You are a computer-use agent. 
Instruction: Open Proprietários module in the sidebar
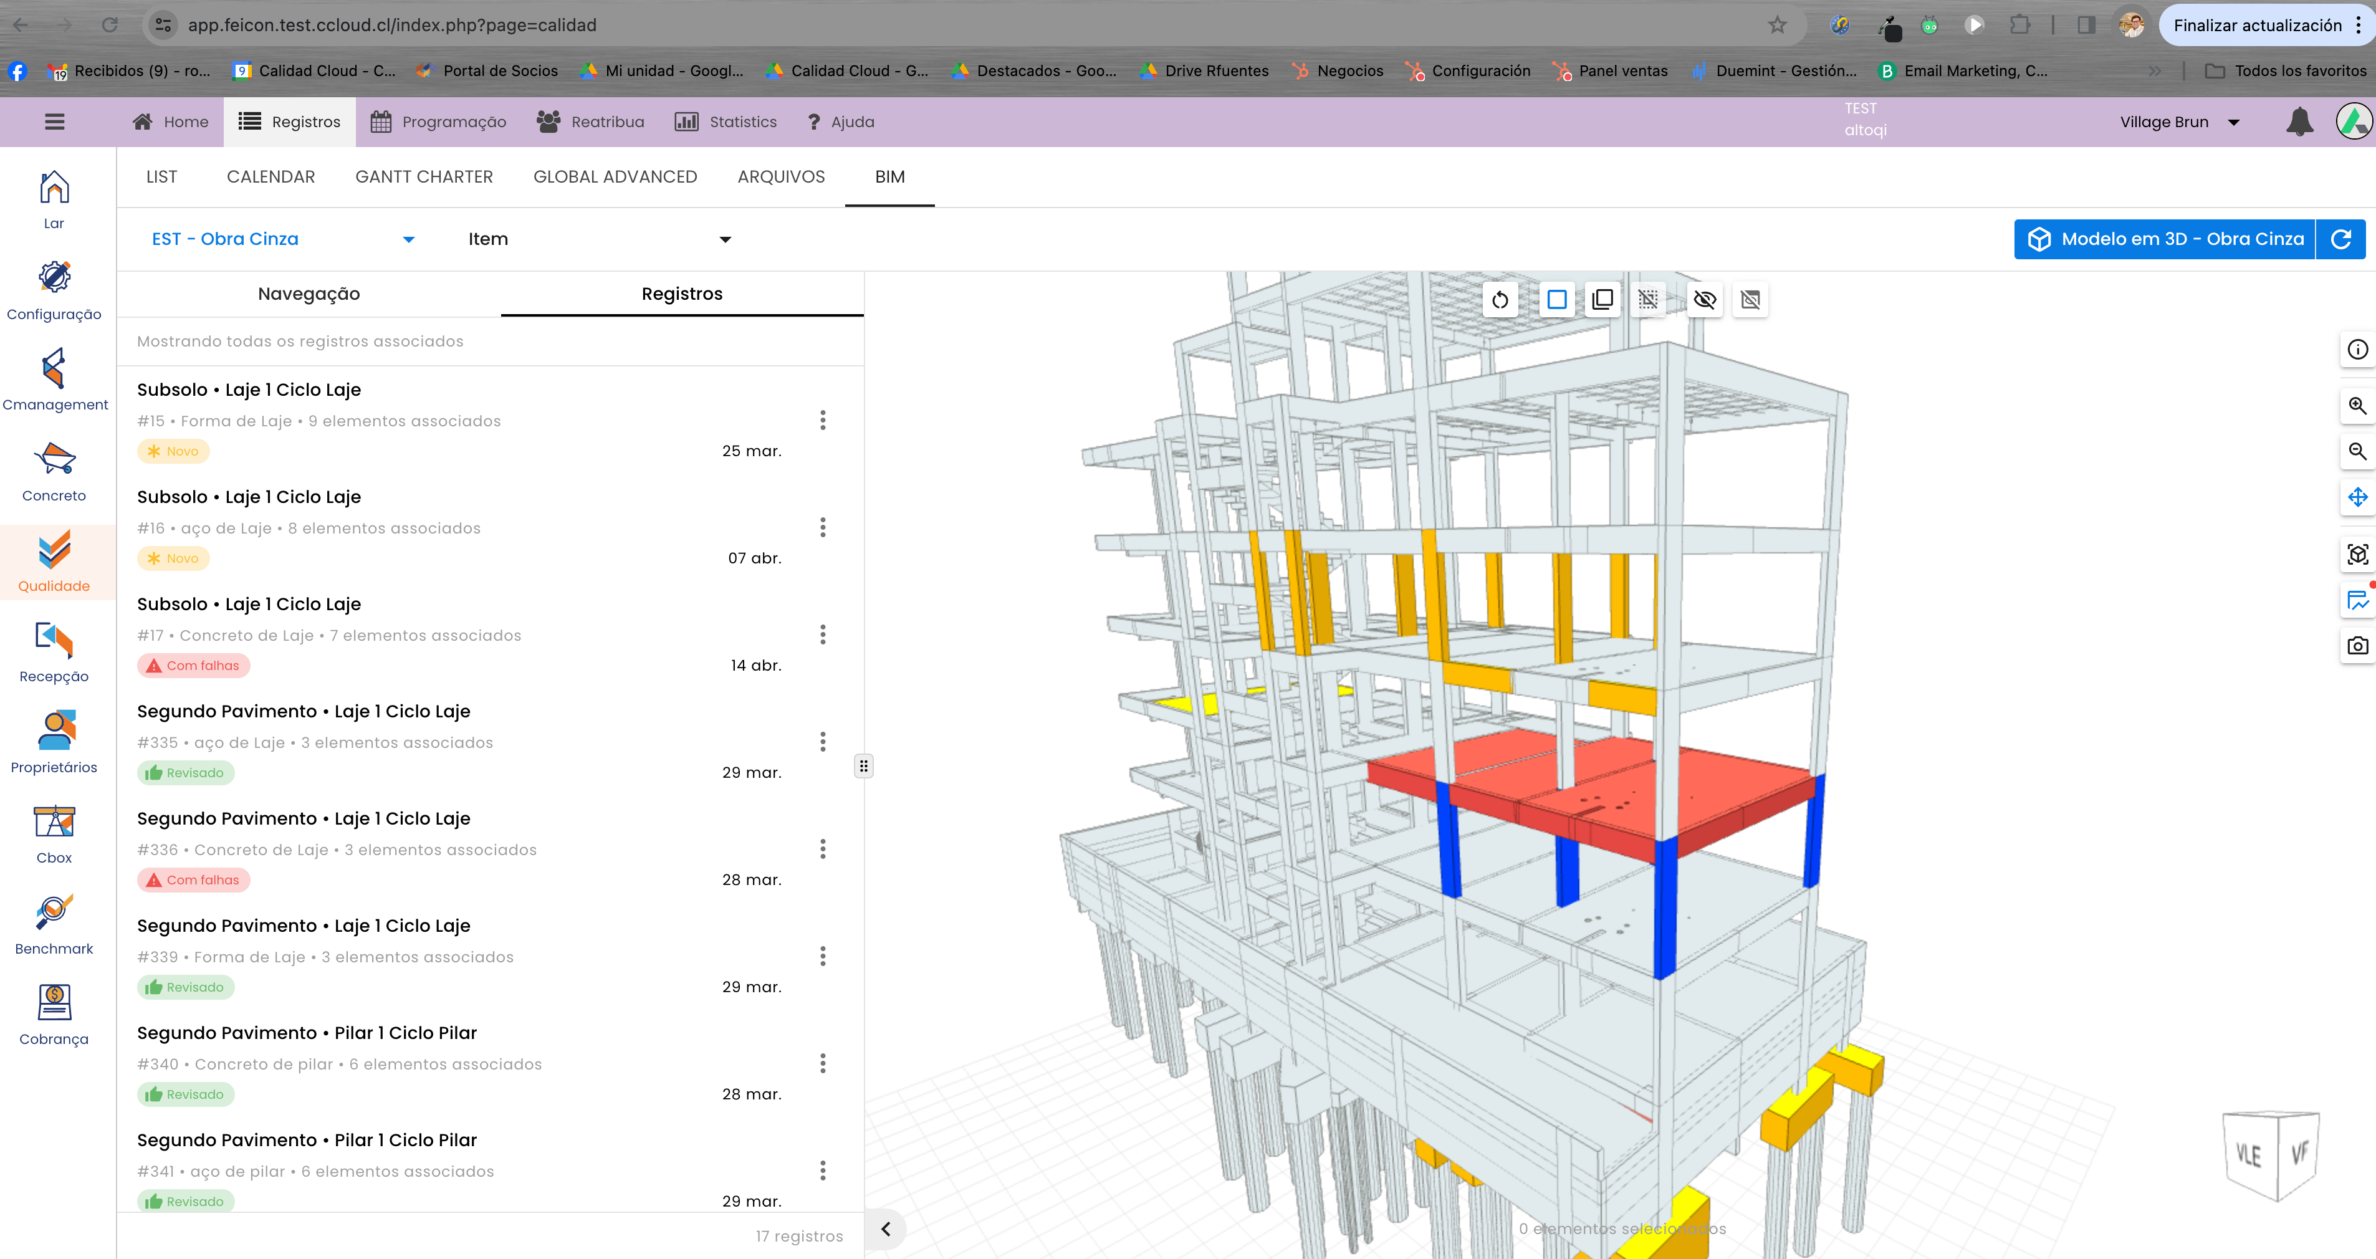54,744
